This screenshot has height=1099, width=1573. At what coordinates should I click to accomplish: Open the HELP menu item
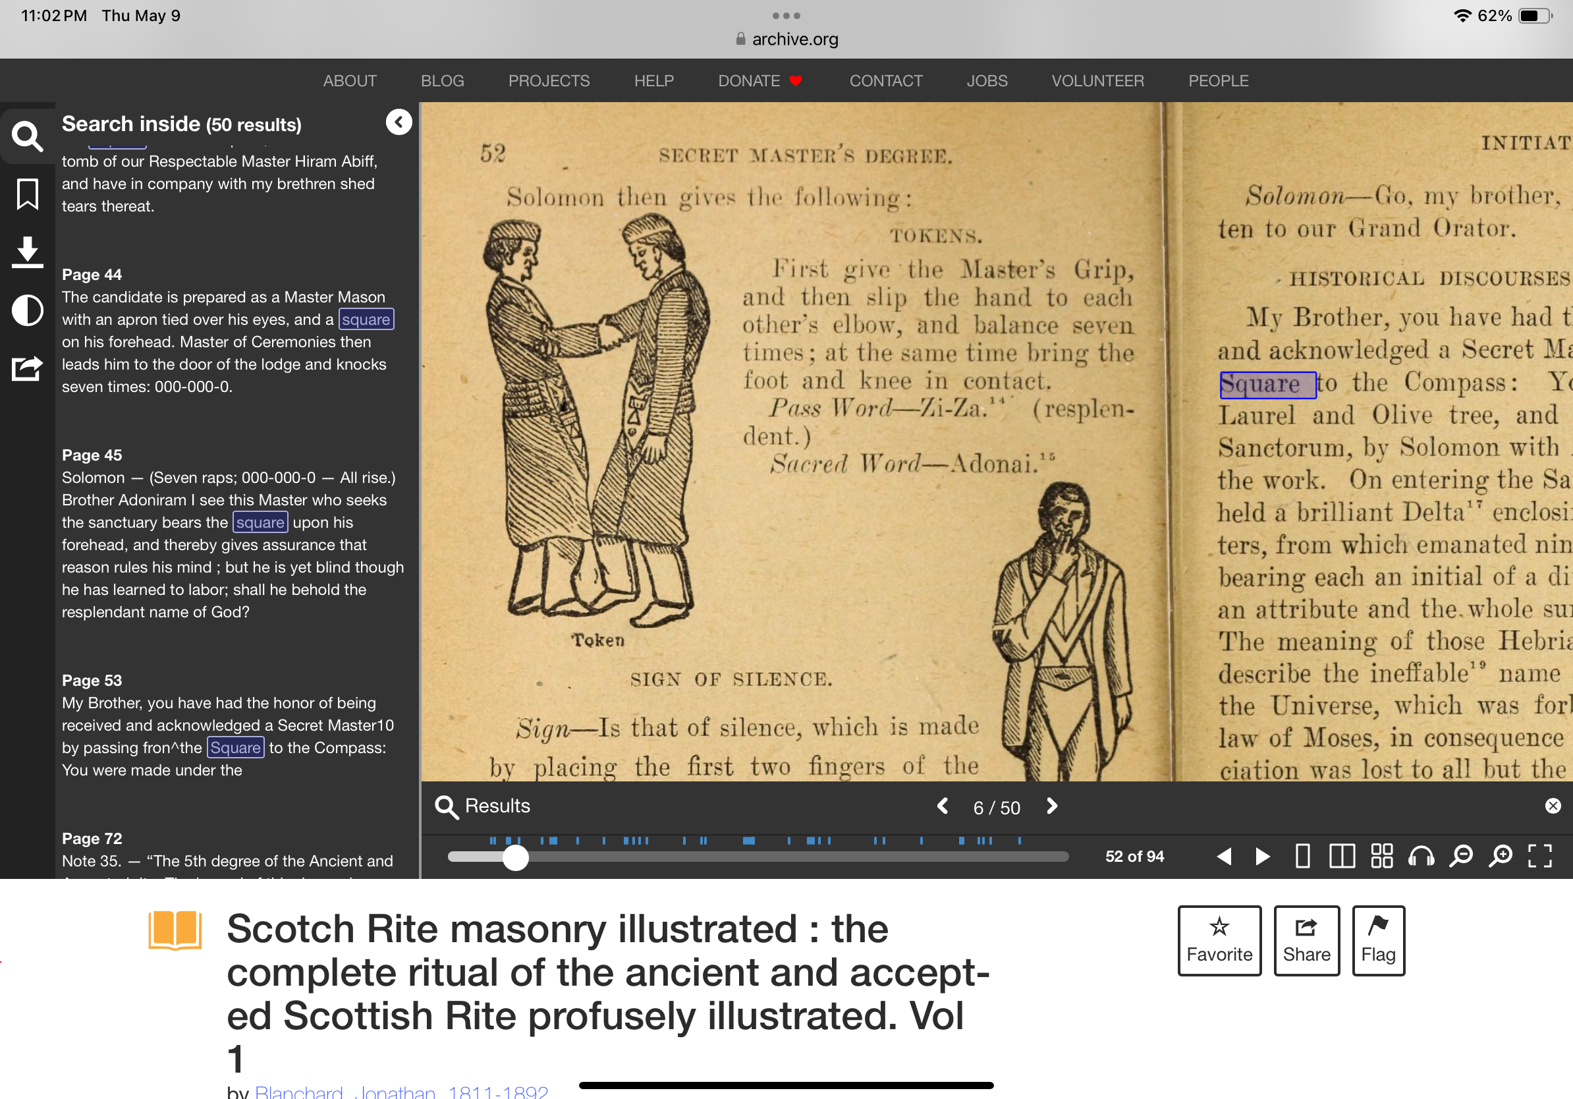(x=653, y=81)
